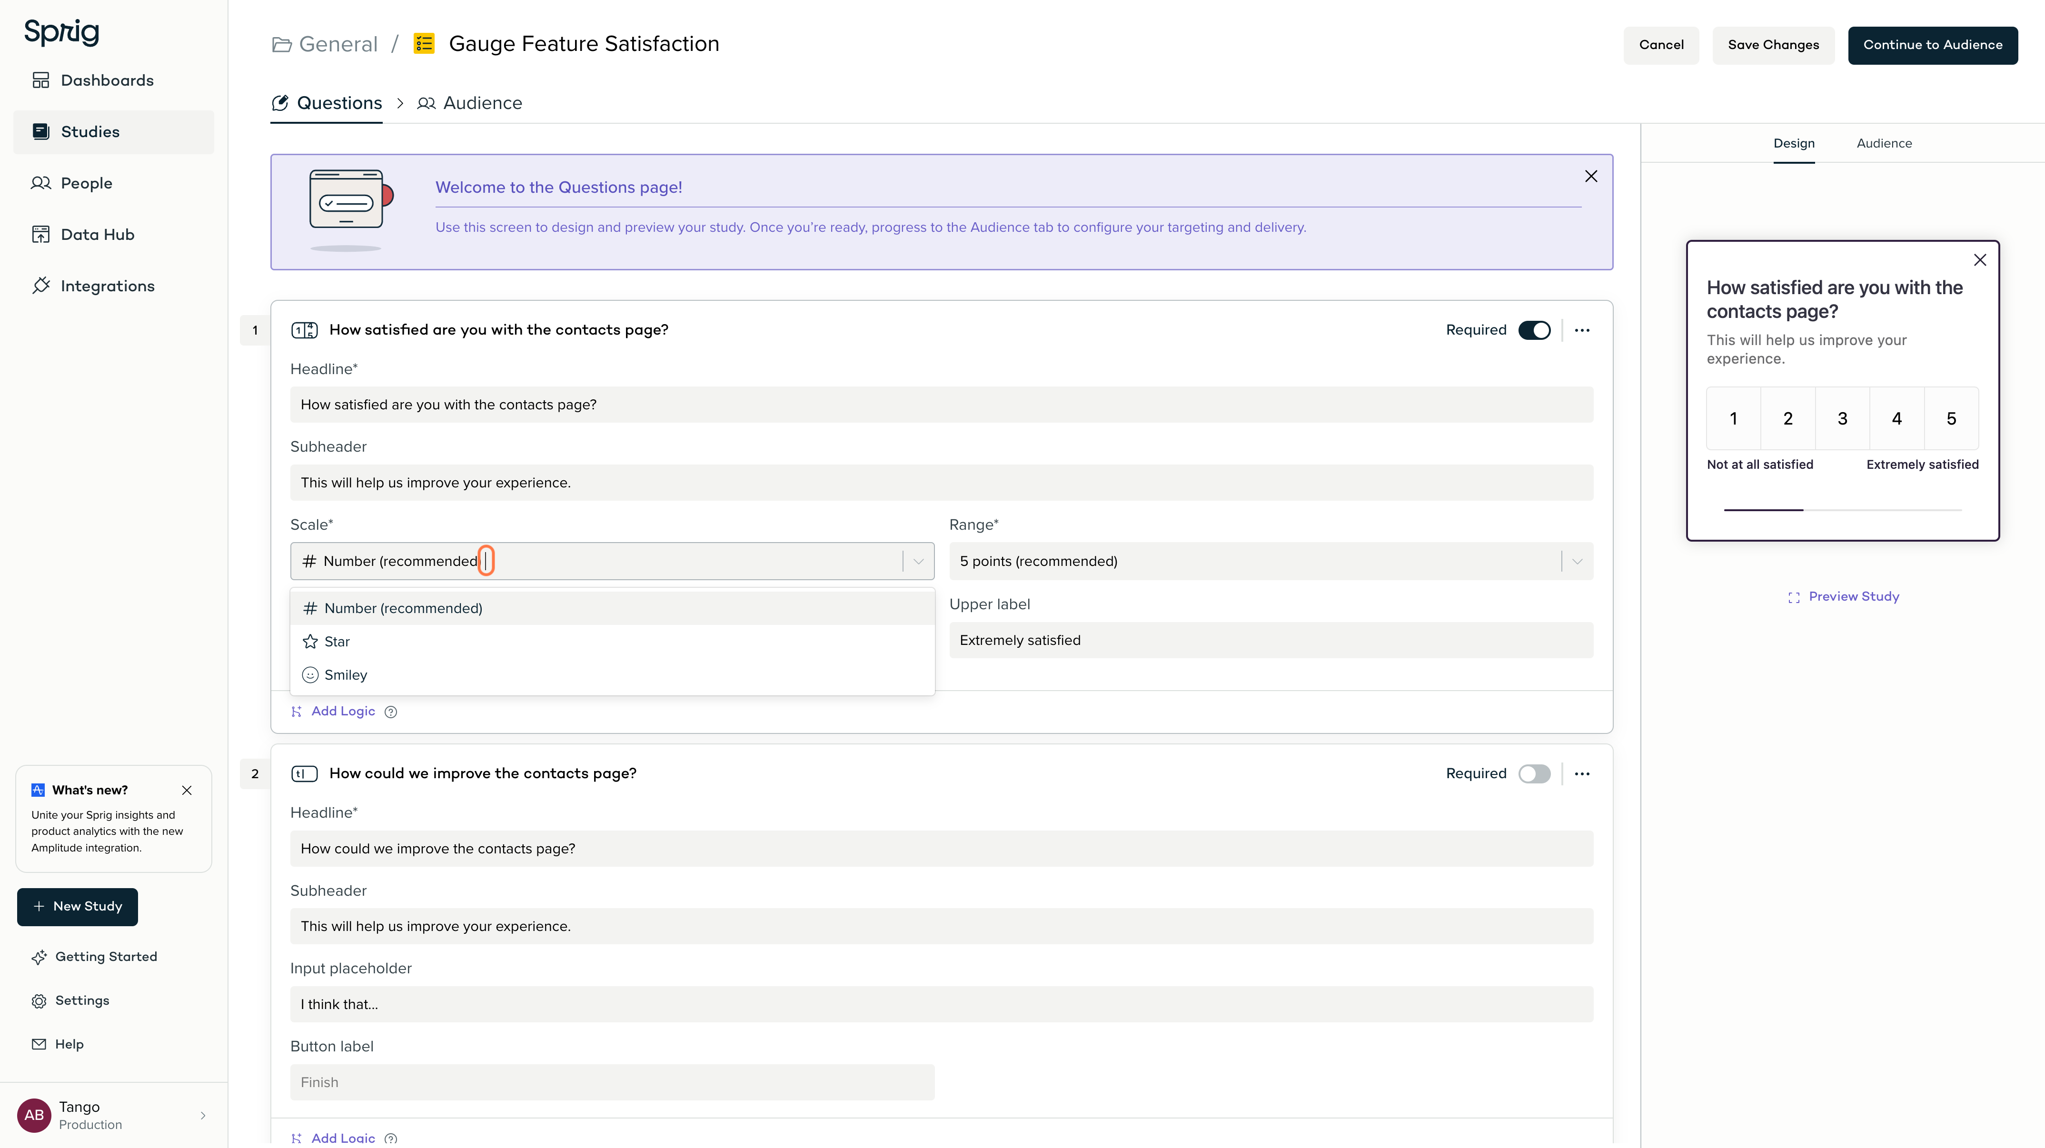The height and width of the screenshot is (1148, 2045).
Task: Click the help icon beside the first Add Logic
Action: (x=391, y=712)
